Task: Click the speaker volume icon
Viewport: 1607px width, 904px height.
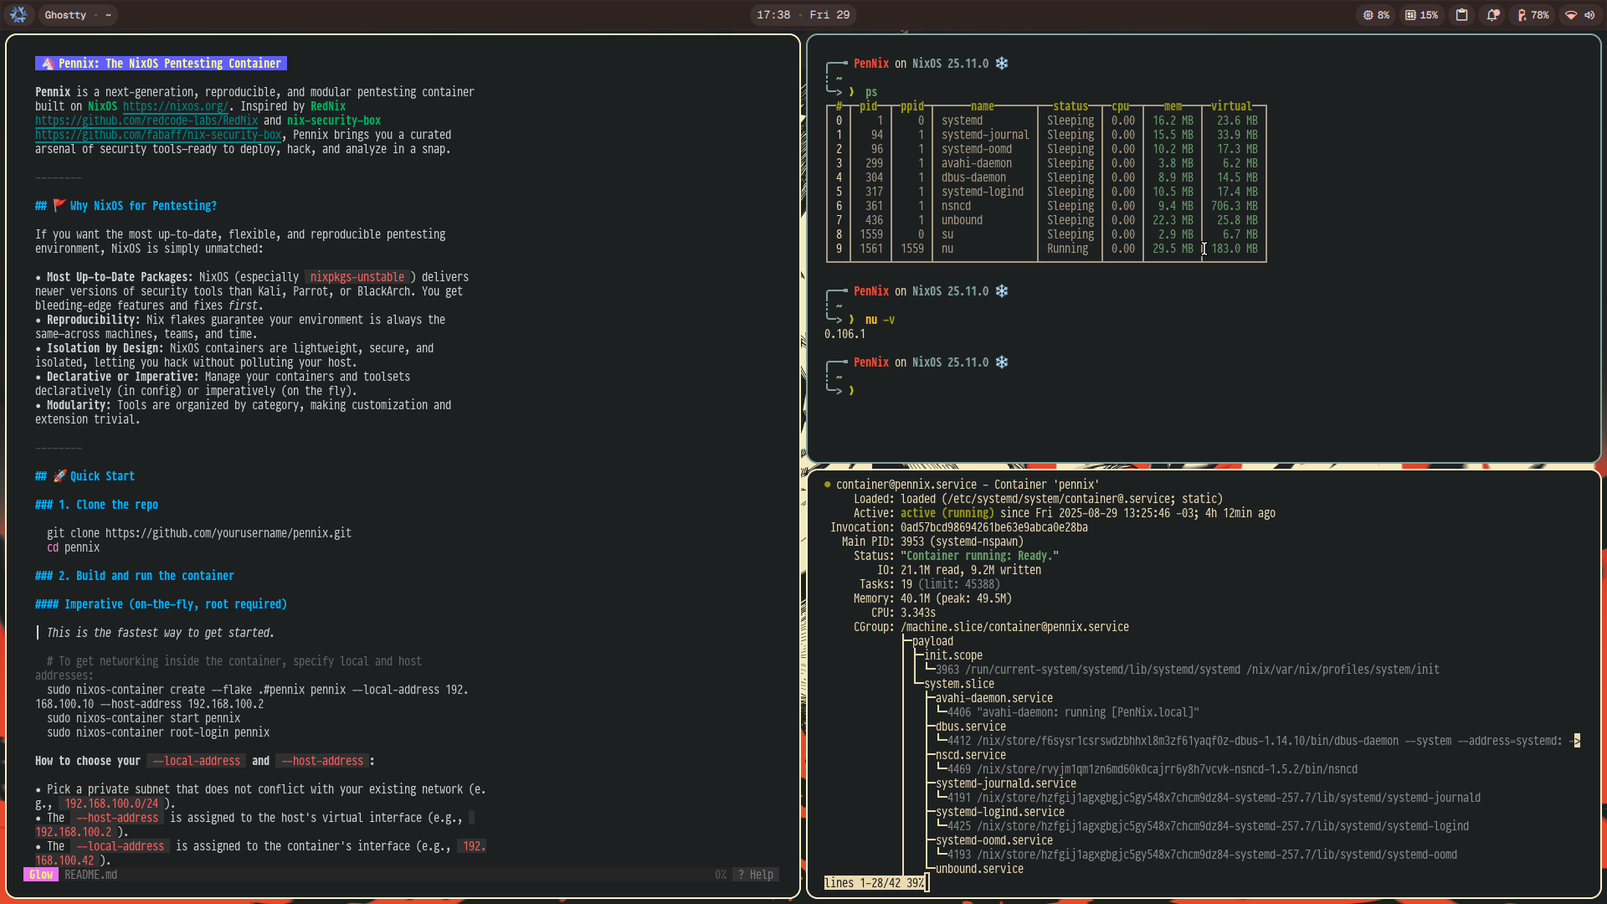Action: click(1589, 15)
